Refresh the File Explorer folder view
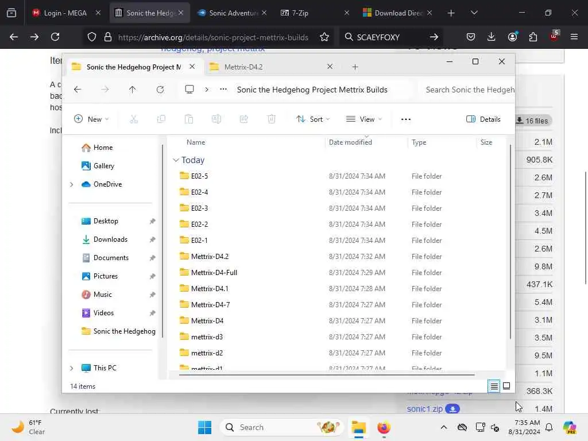This screenshot has width=588, height=441. click(x=160, y=90)
